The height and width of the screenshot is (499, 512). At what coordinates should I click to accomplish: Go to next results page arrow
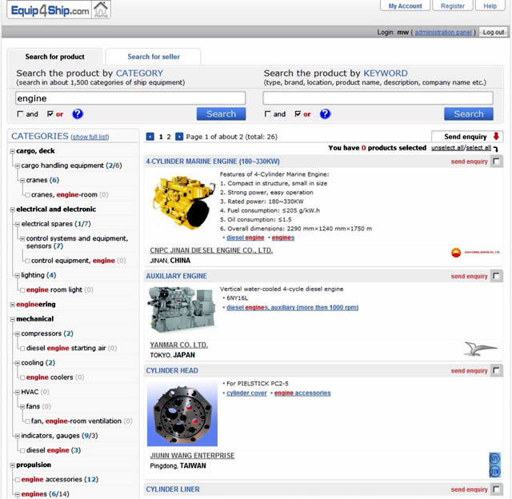(179, 137)
